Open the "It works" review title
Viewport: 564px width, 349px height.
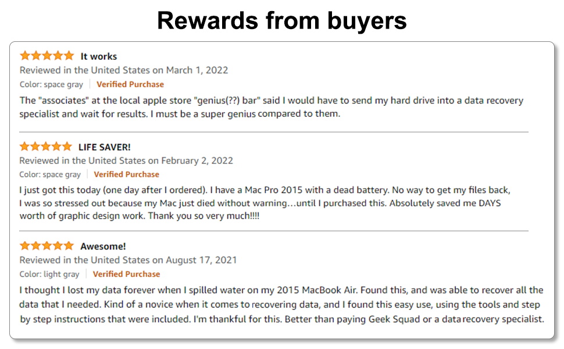pyautogui.click(x=98, y=56)
